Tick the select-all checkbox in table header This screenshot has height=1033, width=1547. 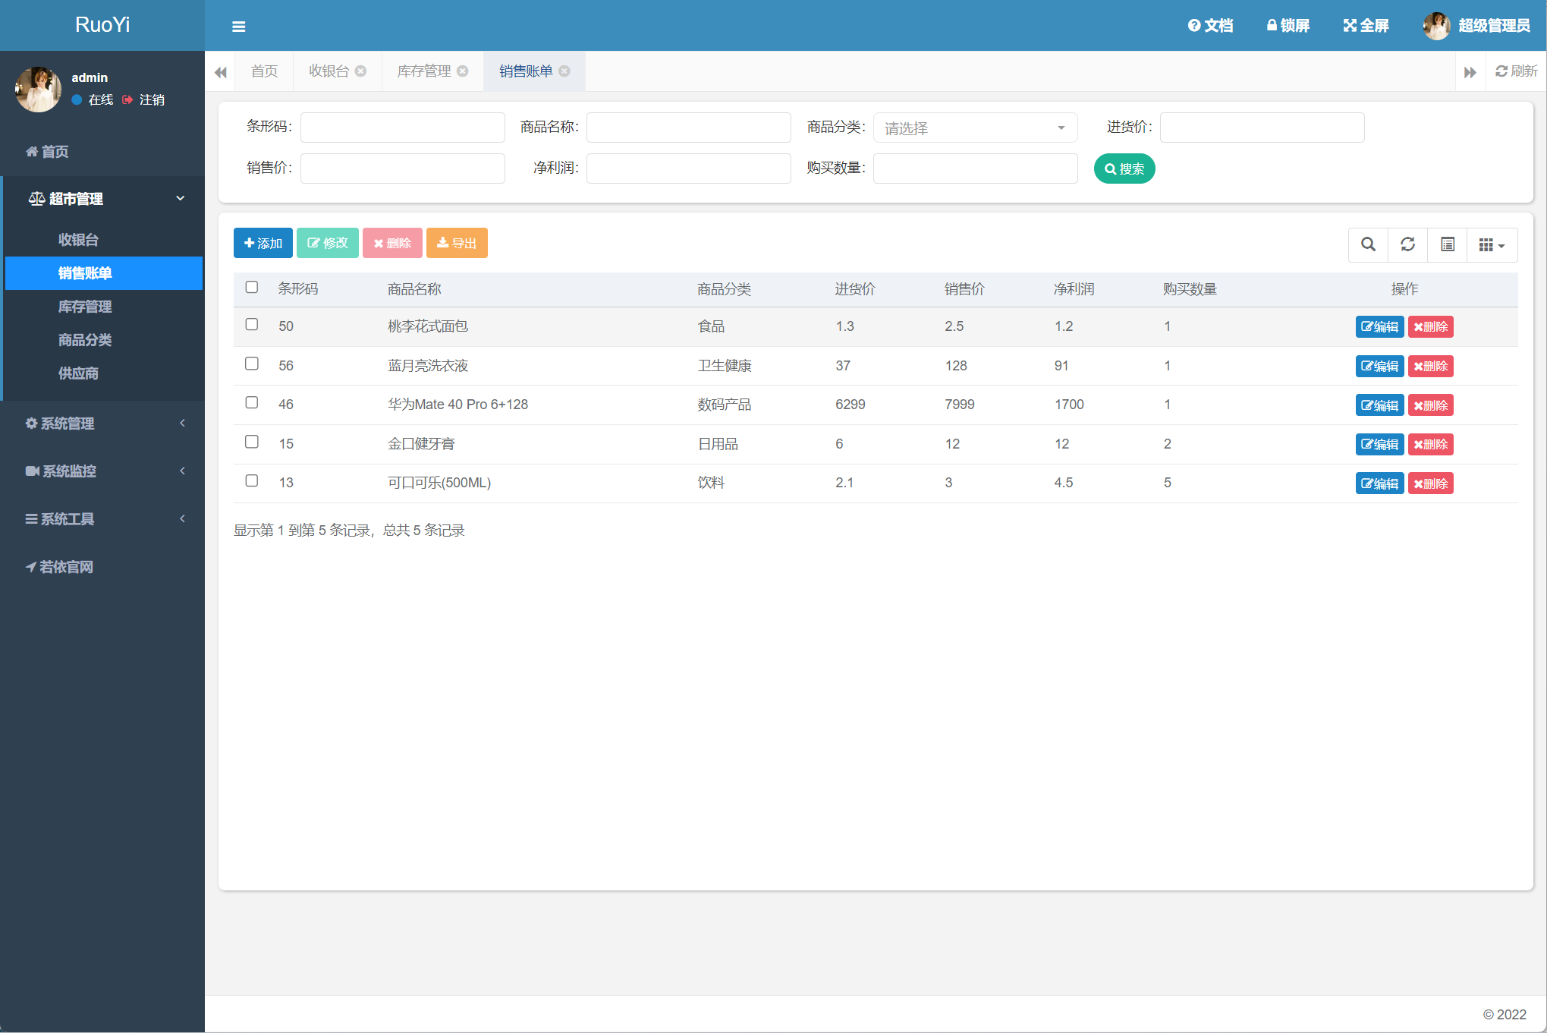pos(252,288)
